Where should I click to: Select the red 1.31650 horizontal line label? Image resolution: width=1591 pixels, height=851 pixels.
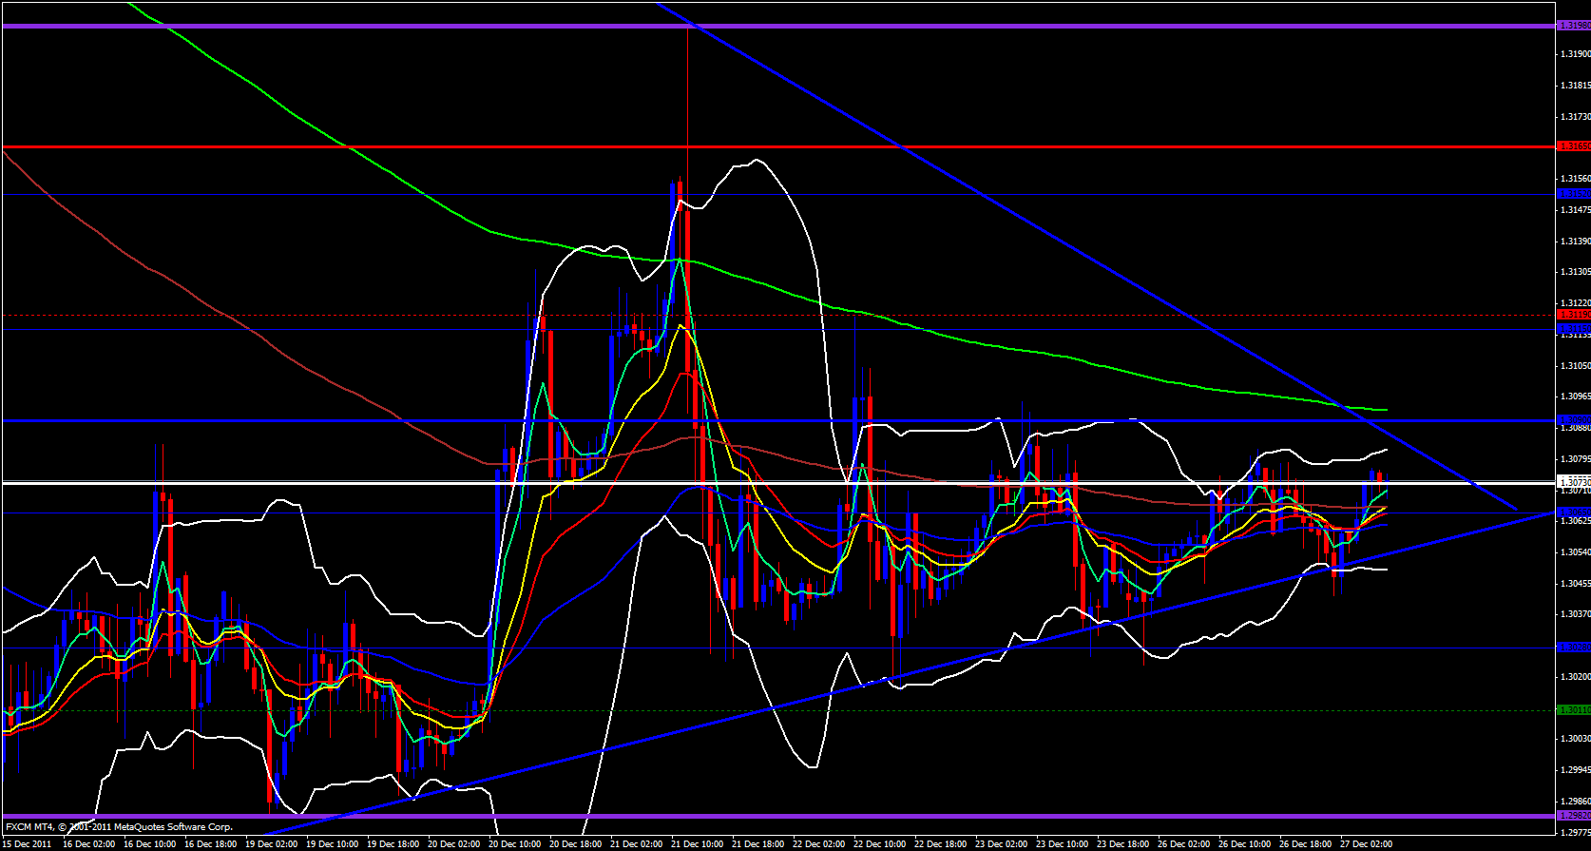tap(1572, 146)
